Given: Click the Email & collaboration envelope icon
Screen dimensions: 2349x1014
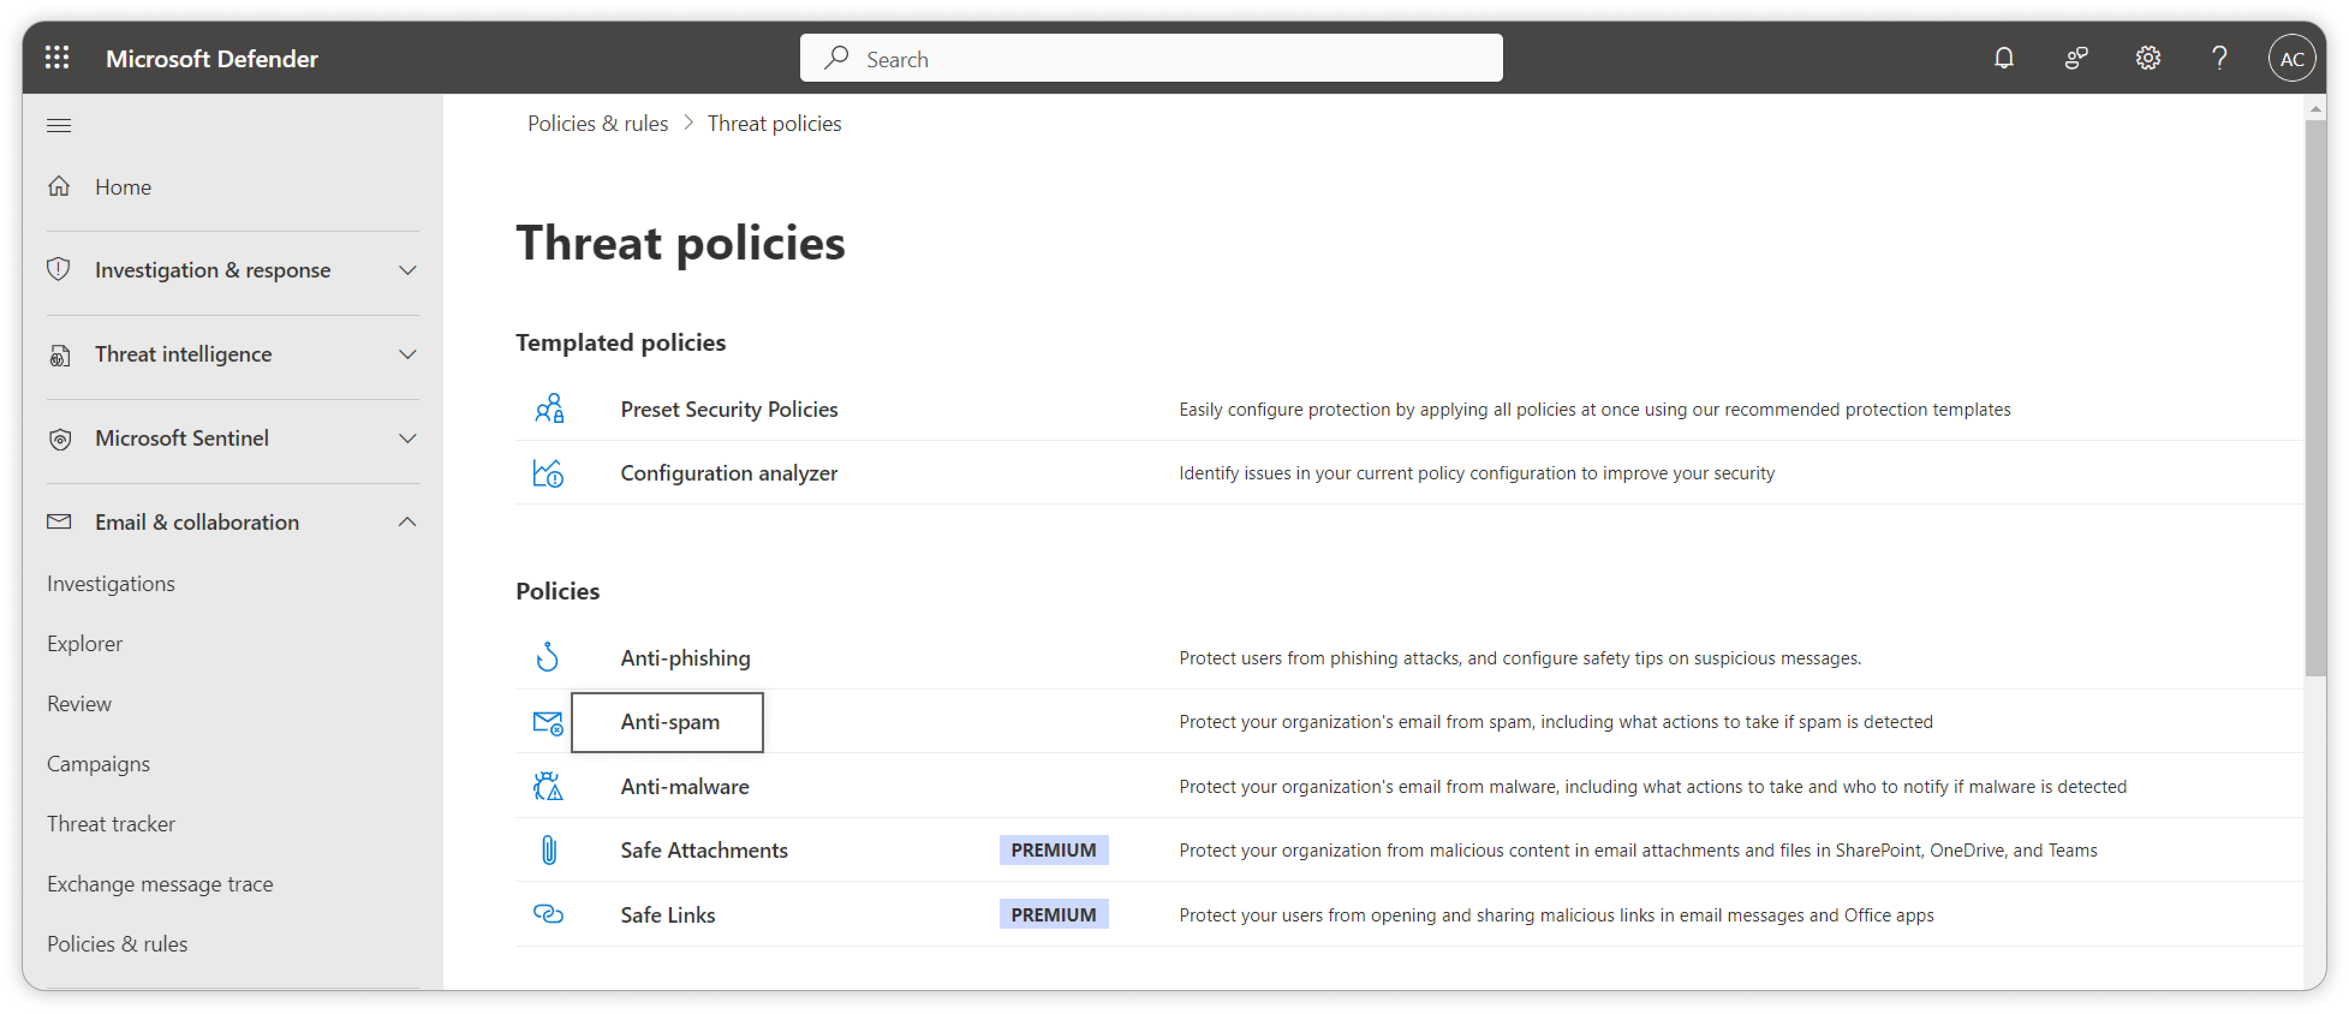Looking at the screenshot, I should click(59, 521).
